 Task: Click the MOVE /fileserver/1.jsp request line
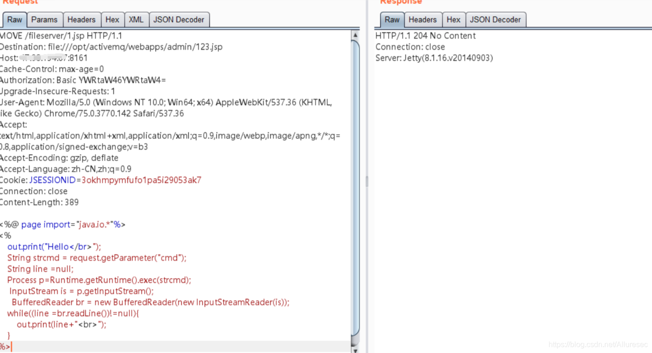click(61, 36)
